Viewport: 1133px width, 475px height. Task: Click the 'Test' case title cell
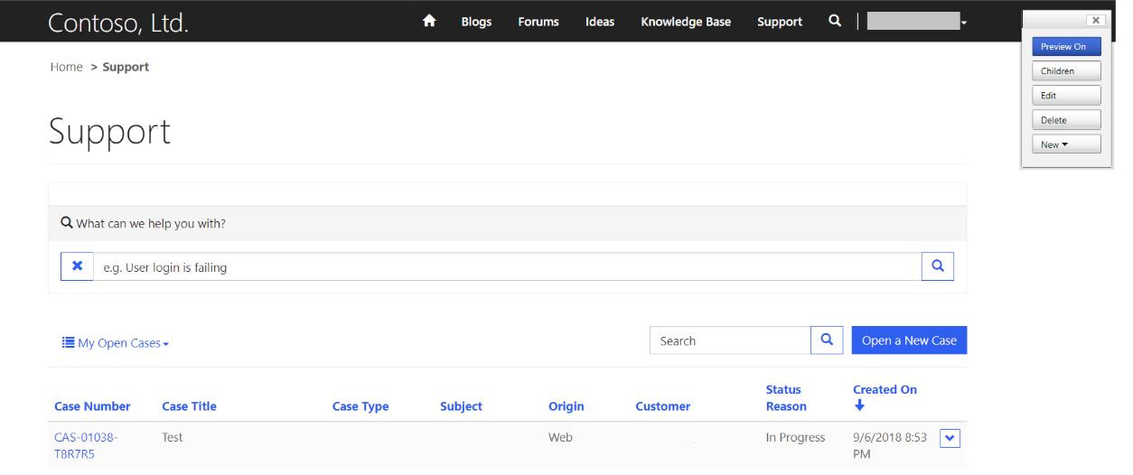173,437
